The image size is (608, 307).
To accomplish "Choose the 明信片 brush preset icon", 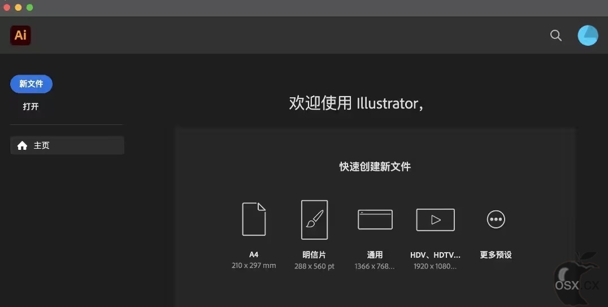I will [315, 220].
